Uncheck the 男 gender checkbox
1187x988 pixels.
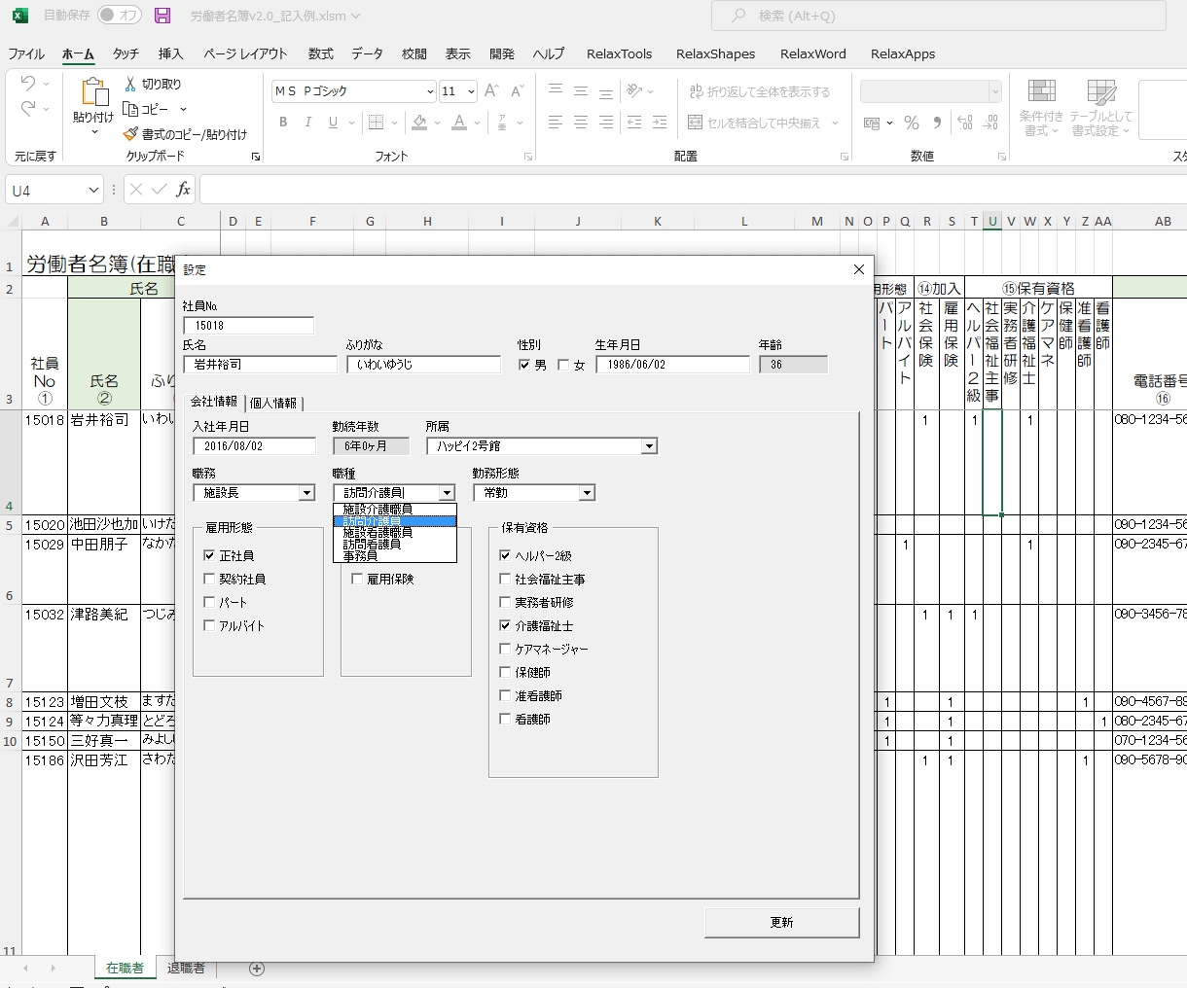pyautogui.click(x=525, y=366)
